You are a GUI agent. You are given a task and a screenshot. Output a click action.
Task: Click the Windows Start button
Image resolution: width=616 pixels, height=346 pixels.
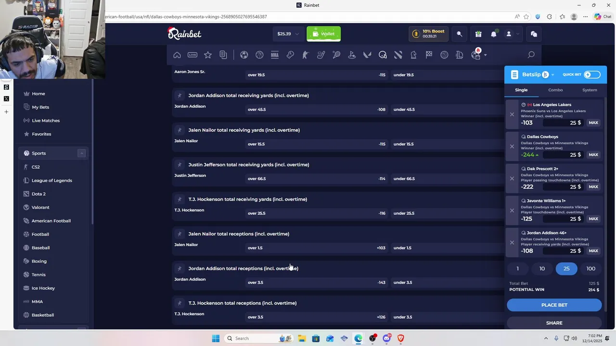click(216, 338)
